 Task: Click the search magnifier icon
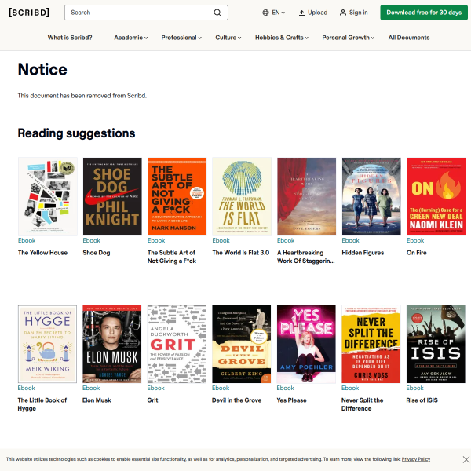point(217,13)
